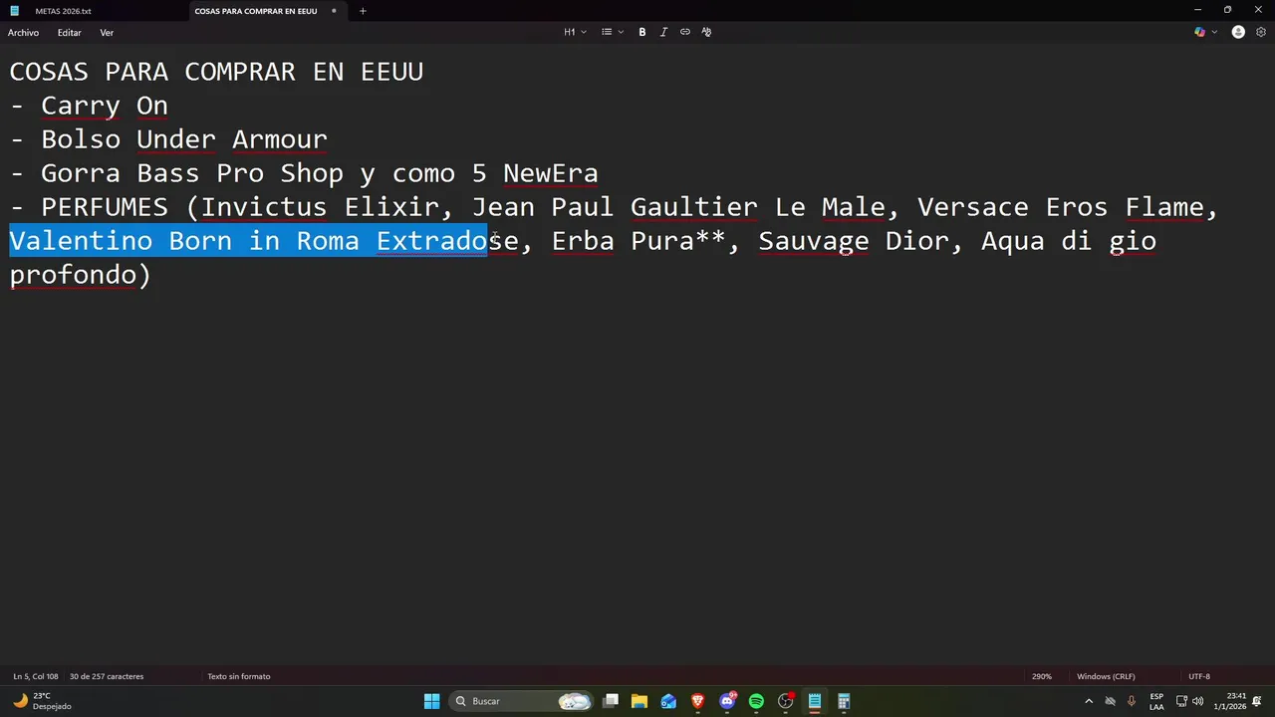Toggle italic formatting in Notepad toolbar
Viewport: 1275px width, 717px height.
663,32
